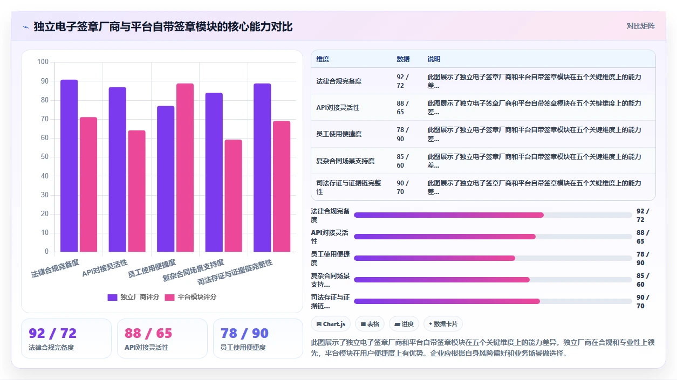Click the 85 / 60 value beside the progress bars
This screenshot has width=677, height=380.
[643, 280]
